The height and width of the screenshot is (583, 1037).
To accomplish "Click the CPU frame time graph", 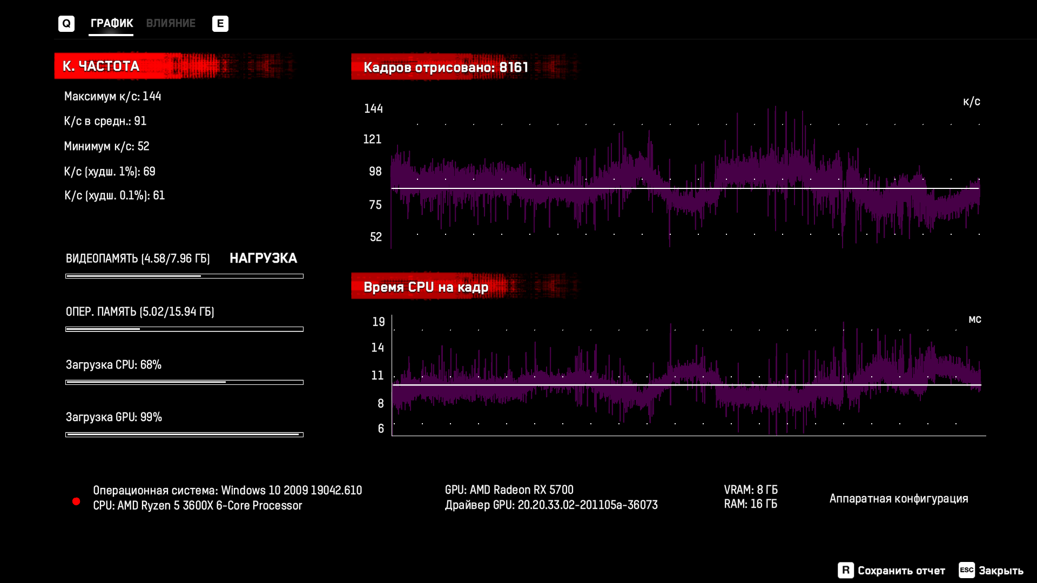I will point(686,378).
